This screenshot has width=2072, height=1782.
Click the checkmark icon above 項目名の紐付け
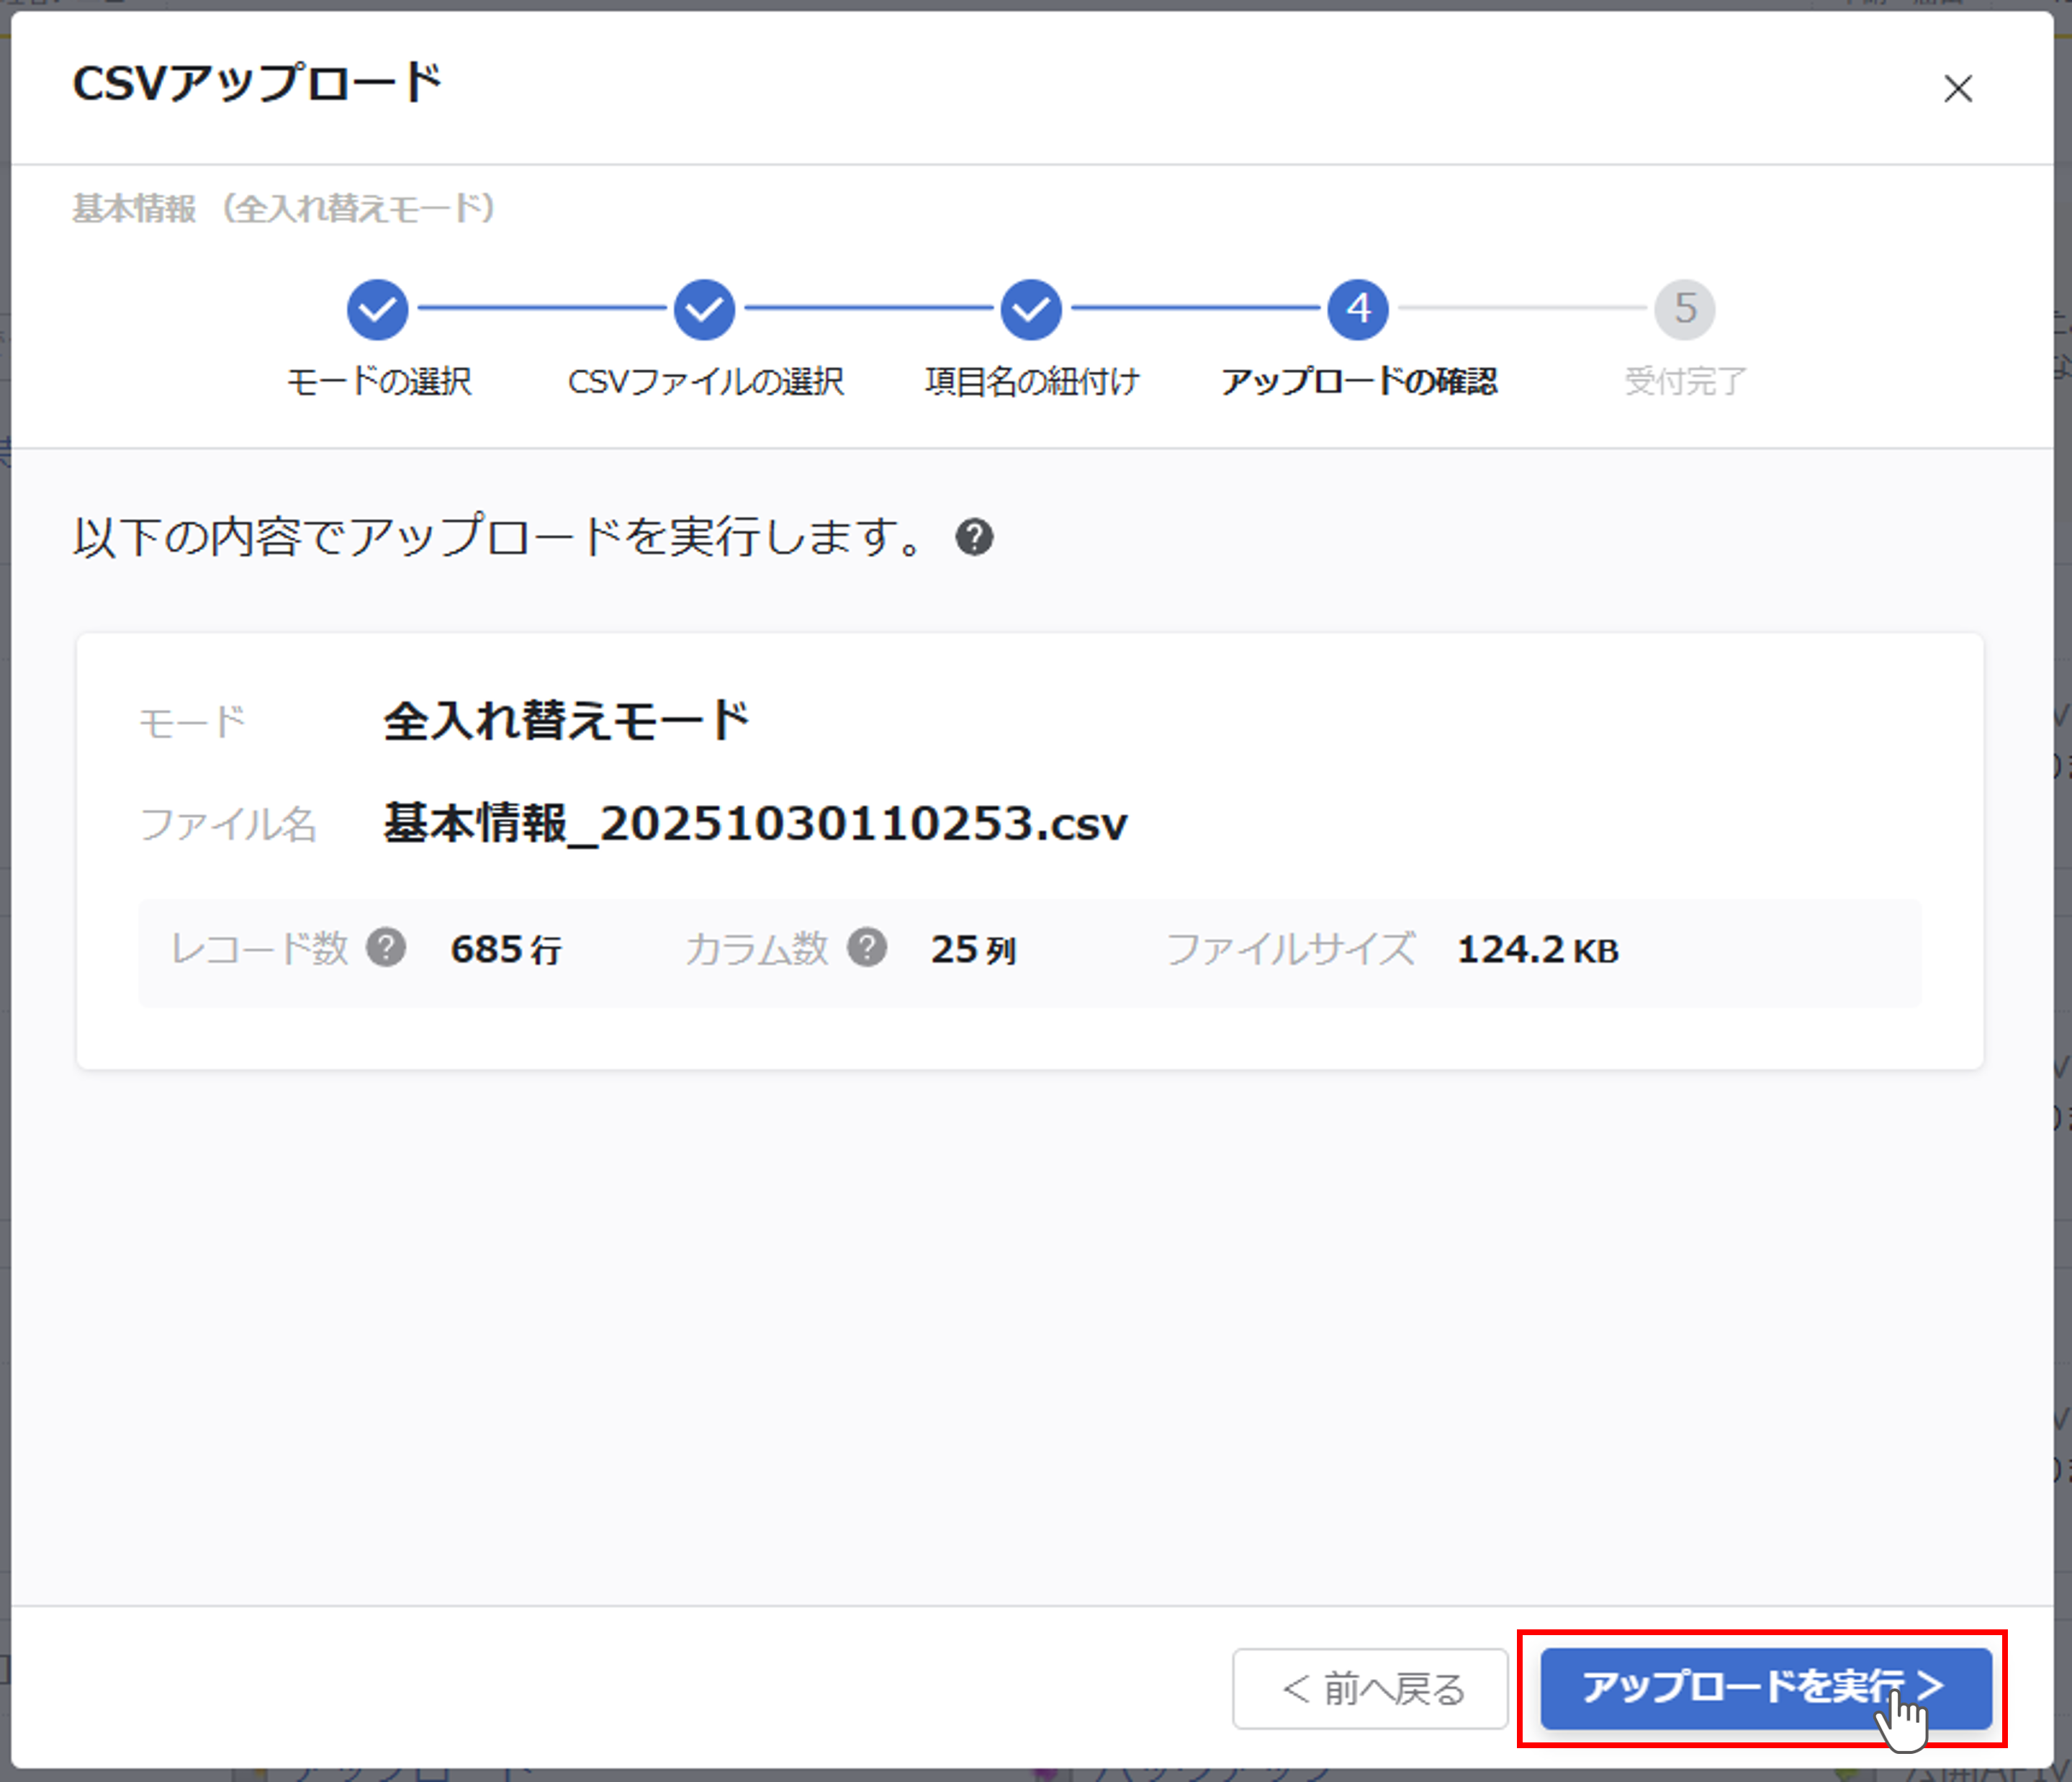(x=1031, y=309)
